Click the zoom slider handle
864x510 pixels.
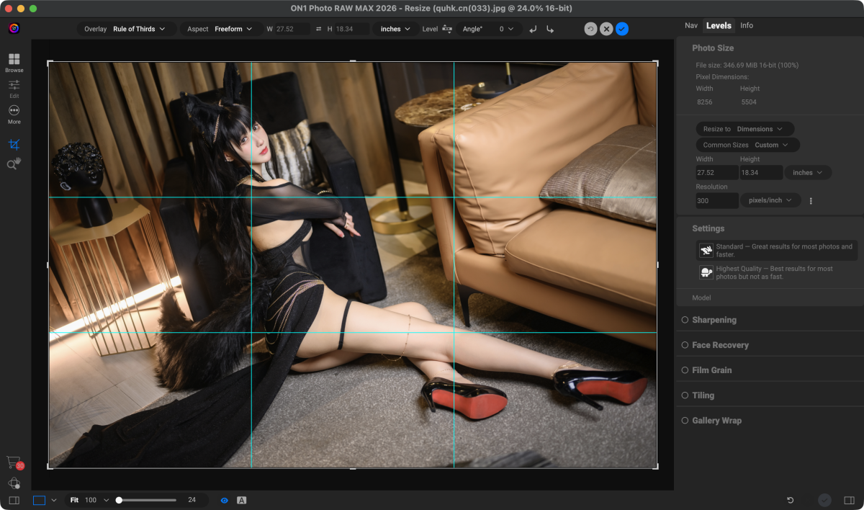click(119, 500)
